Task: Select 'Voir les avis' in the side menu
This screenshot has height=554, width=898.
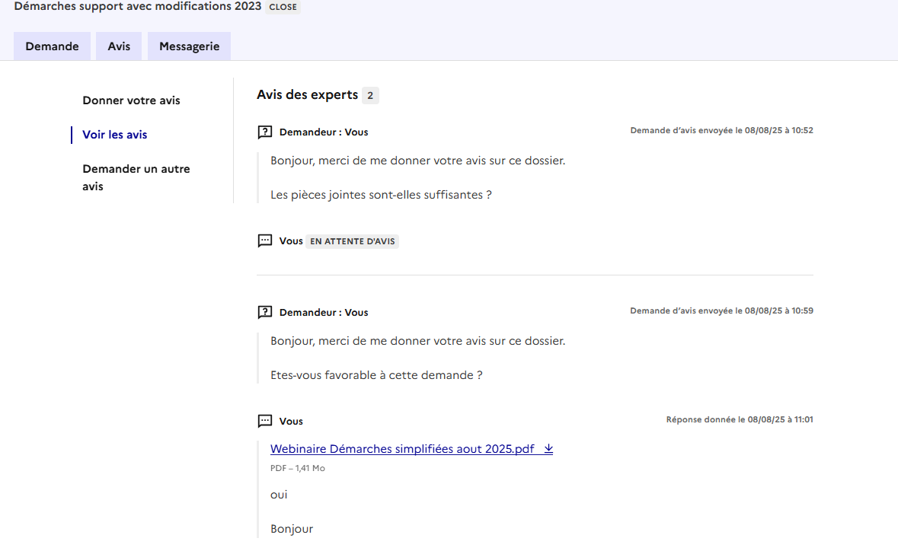Action: coord(115,135)
